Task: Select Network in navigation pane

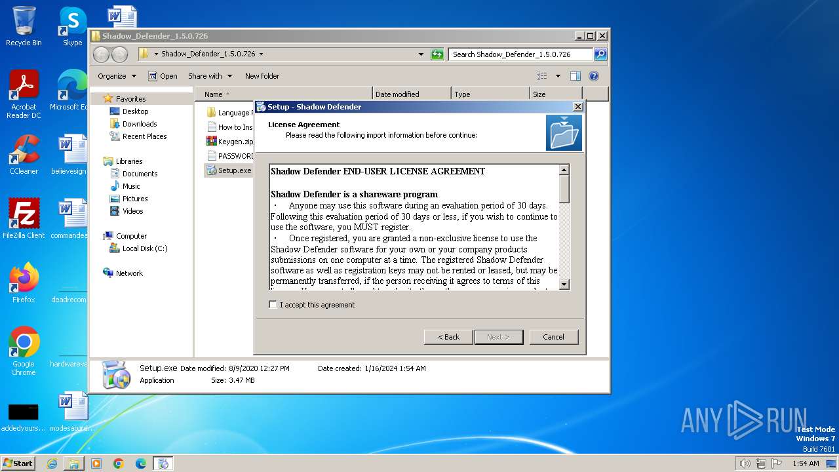Action: 129,273
